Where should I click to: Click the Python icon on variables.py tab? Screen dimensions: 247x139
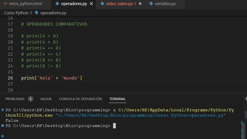tap(151, 3)
